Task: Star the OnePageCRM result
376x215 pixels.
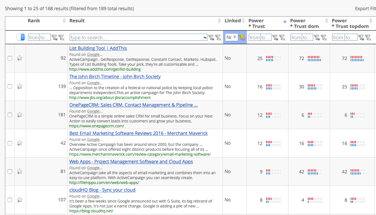Action: 20,115
